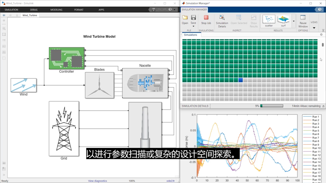Select the Wind block
The height and width of the screenshot is (183, 326).
24,85
